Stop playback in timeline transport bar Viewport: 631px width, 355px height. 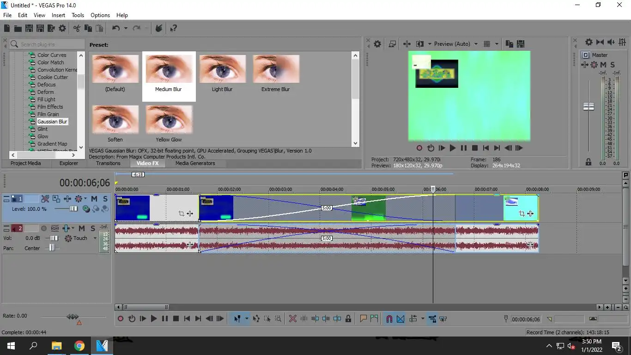[176, 319]
